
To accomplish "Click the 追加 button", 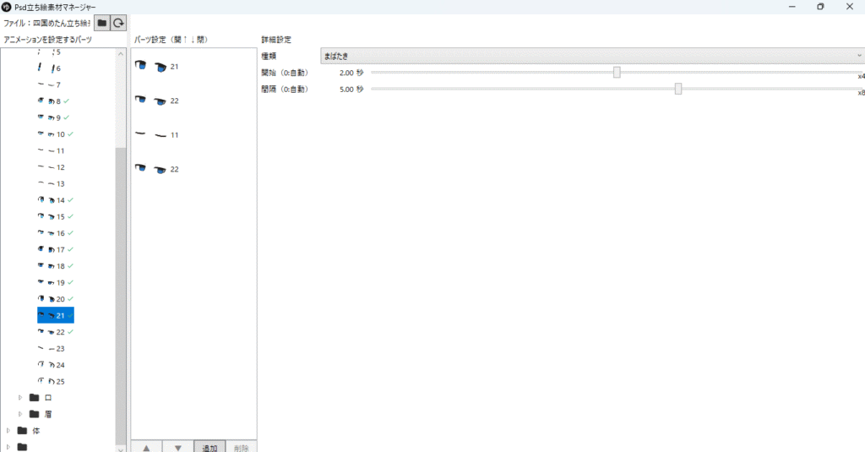I will (209, 447).
